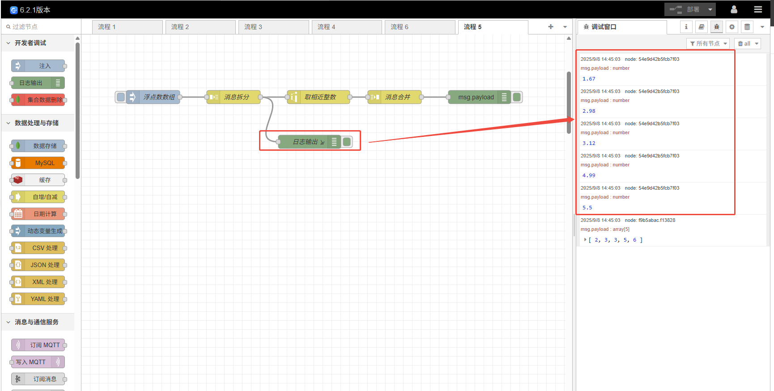Show the info sidebar tab
The image size is (774, 391).
click(686, 27)
